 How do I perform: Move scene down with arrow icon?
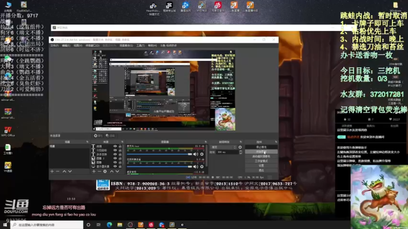point(70,171)
